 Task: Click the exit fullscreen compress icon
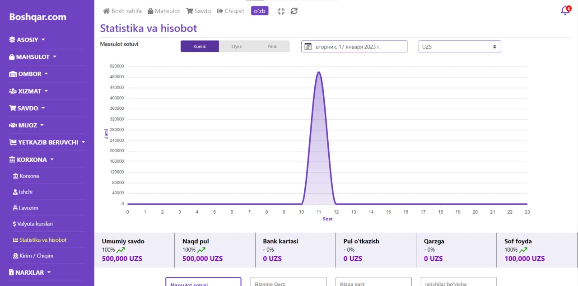tap(281, 11)
